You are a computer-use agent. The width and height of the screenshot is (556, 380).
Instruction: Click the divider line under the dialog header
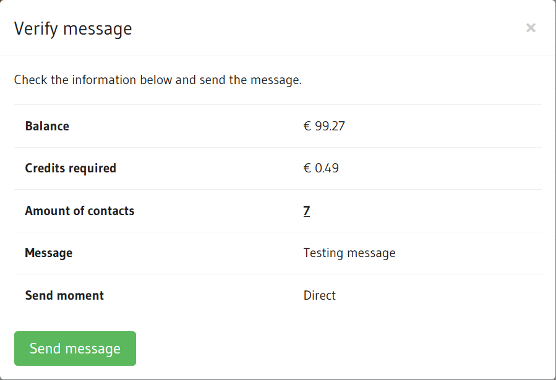[x=278, y=56]
